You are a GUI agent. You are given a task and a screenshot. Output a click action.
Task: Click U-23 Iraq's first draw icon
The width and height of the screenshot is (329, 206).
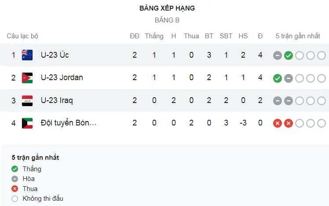277,101
